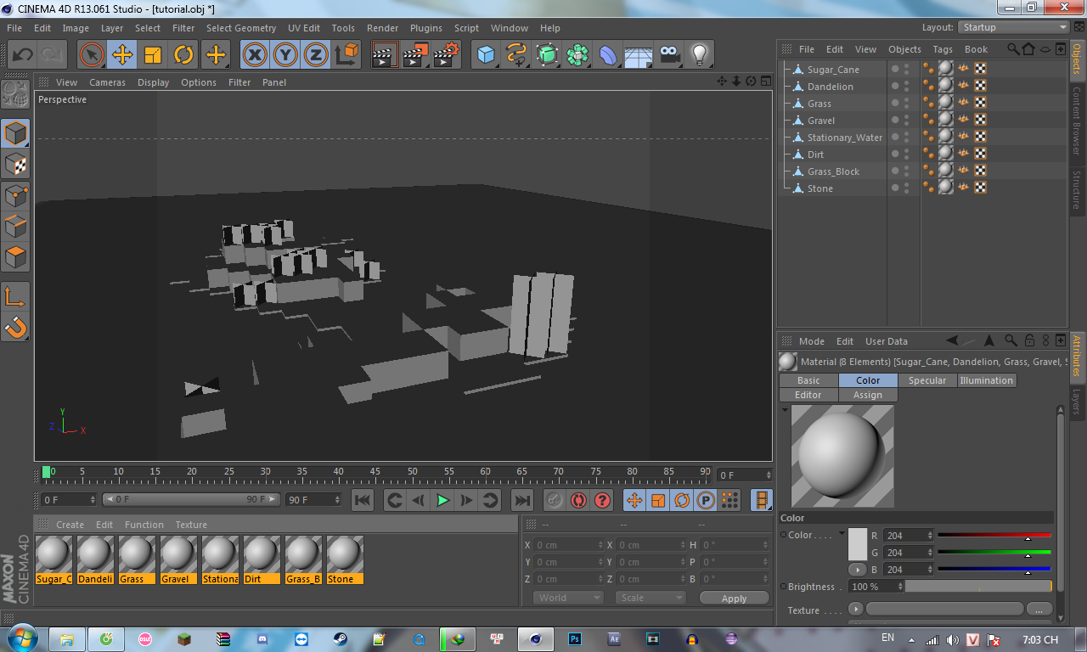Click the Assign button in material attributes
The height and width of the screenshot is (652, 1087).
(x=867, y=395)
